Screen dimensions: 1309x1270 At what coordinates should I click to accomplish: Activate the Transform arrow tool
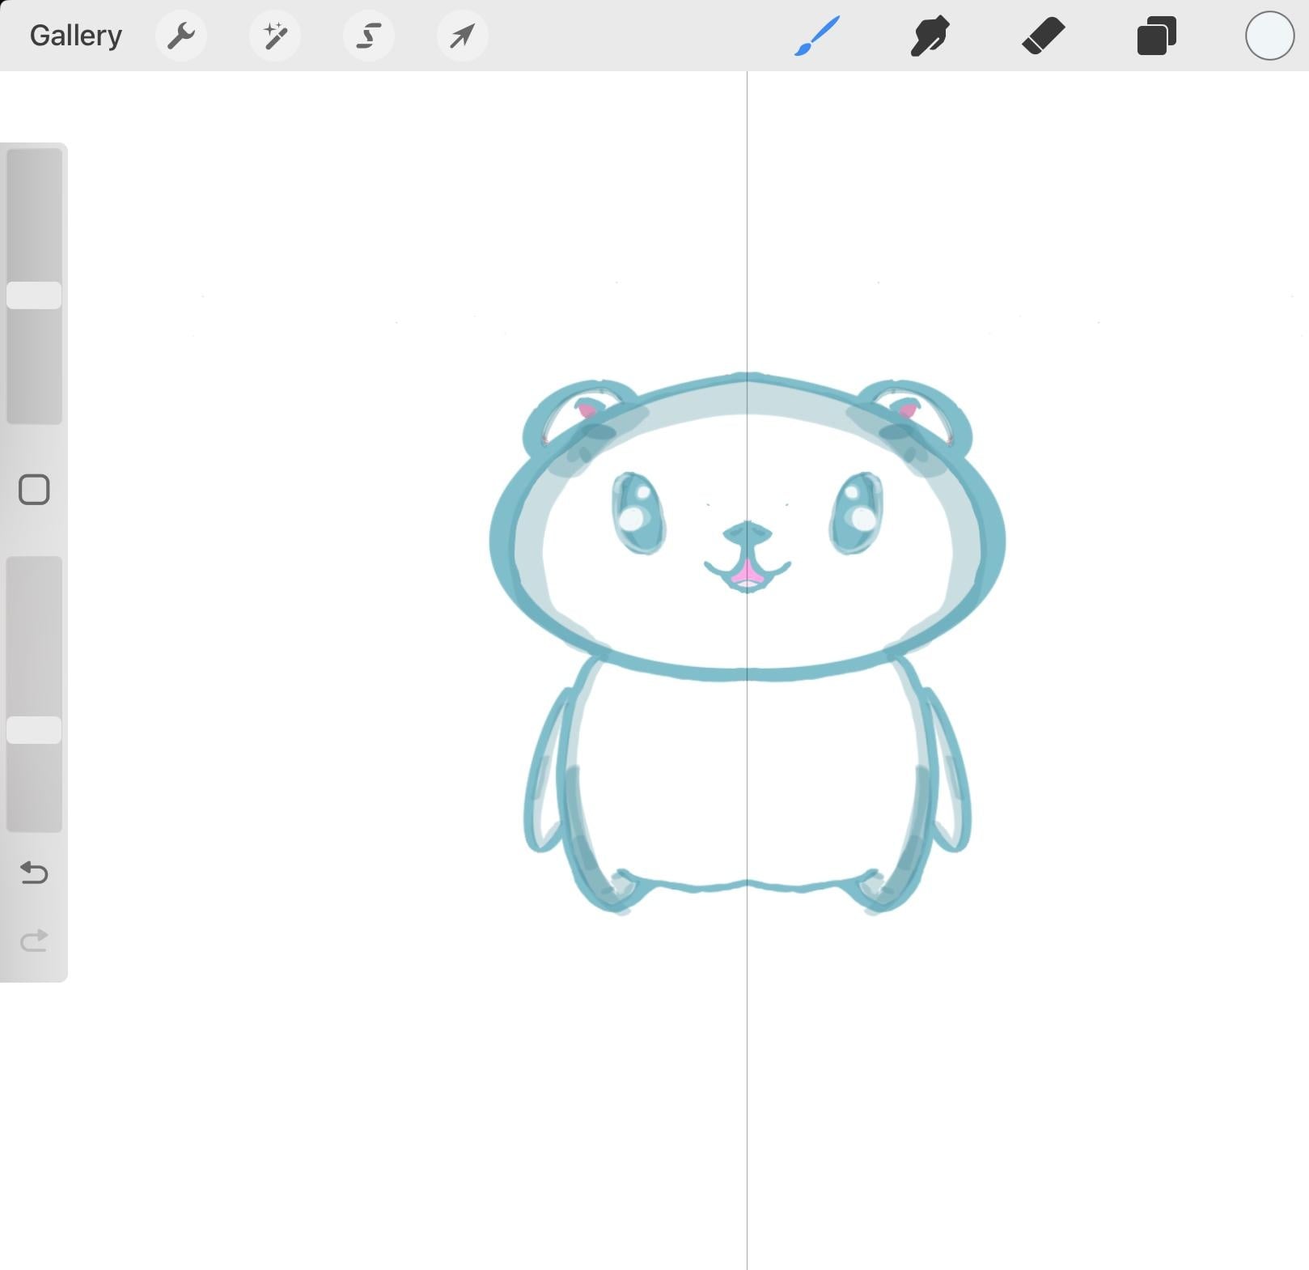pos(463,36)
